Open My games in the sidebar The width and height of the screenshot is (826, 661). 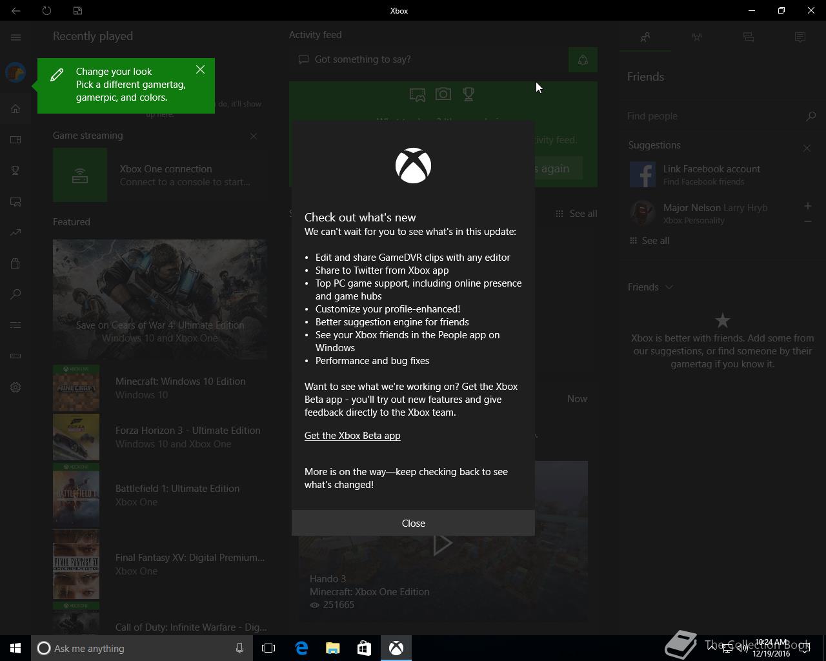pos(15,139)
